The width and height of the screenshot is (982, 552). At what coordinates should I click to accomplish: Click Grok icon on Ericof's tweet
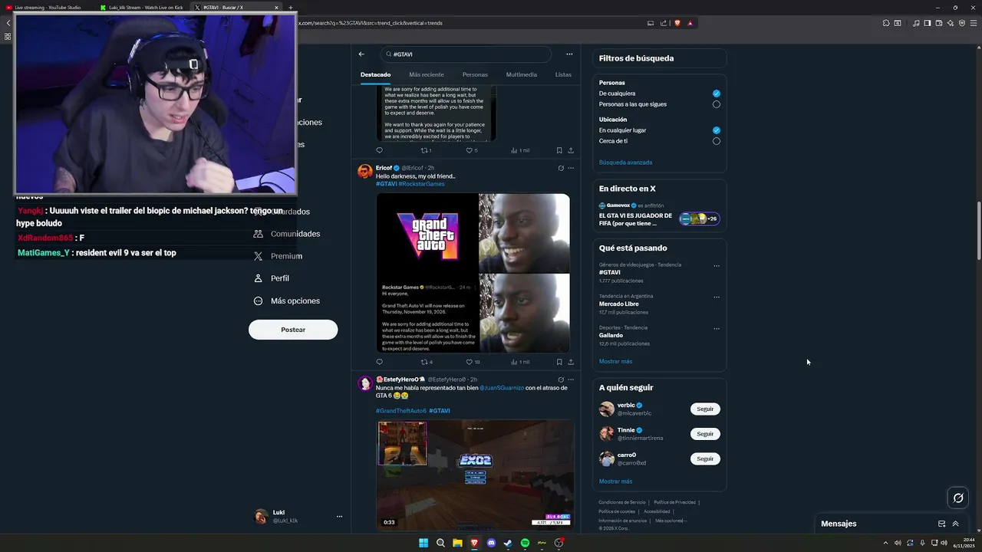(561, 168)
